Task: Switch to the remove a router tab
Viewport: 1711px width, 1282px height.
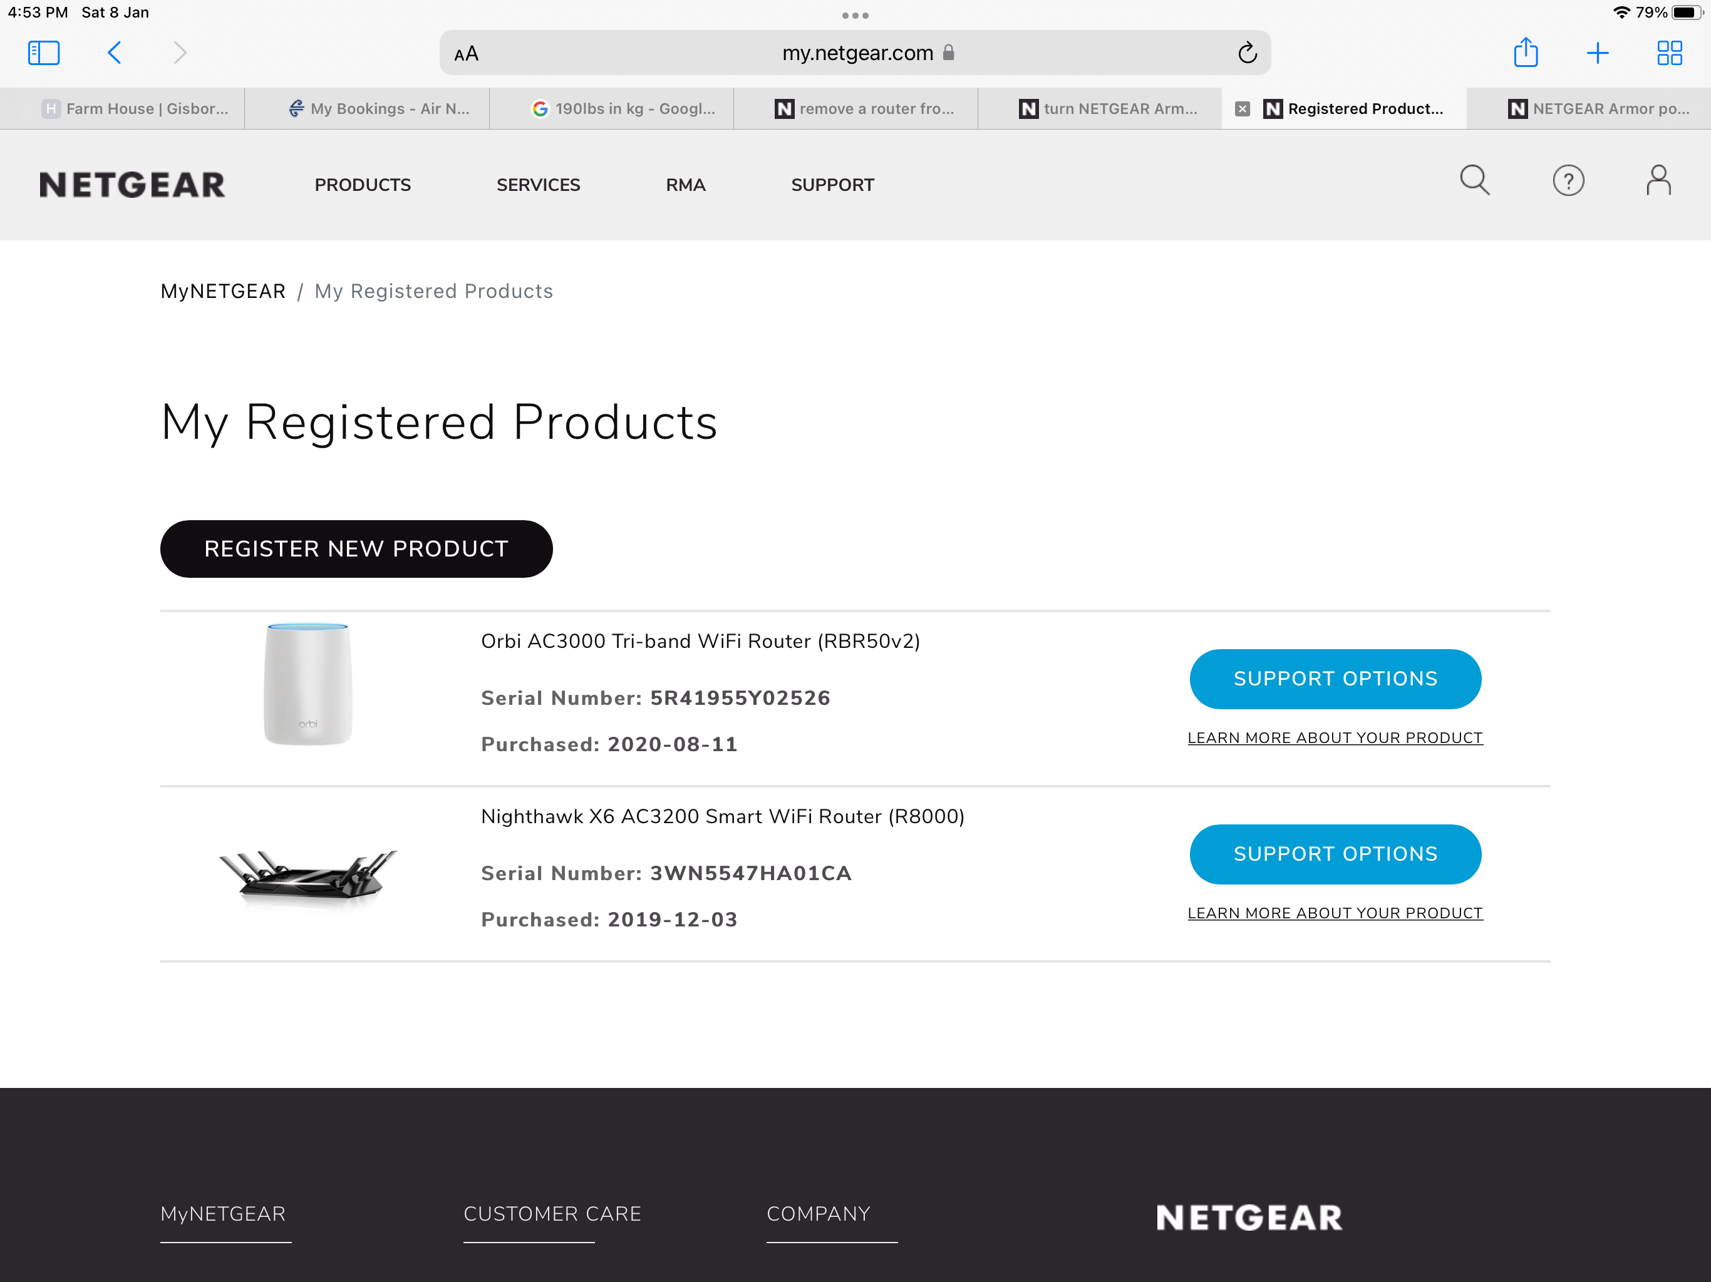Action: coord(856,109)
